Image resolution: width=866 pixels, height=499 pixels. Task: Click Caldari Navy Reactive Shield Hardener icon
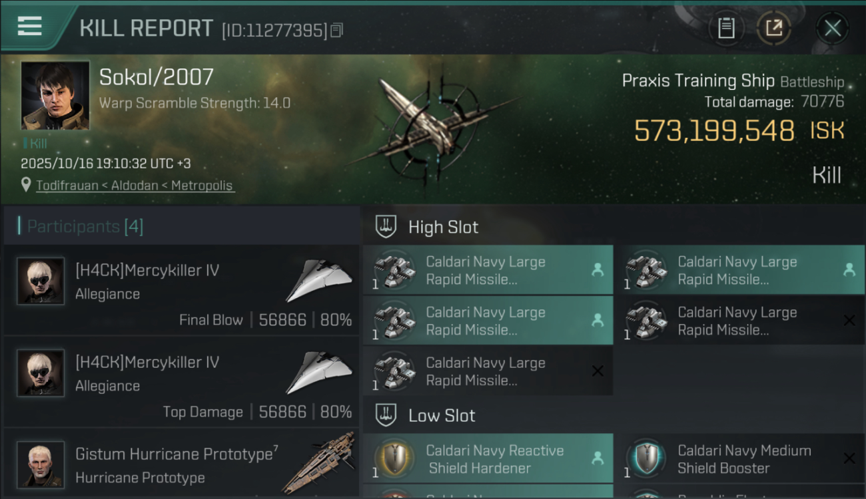coord(394,459)
